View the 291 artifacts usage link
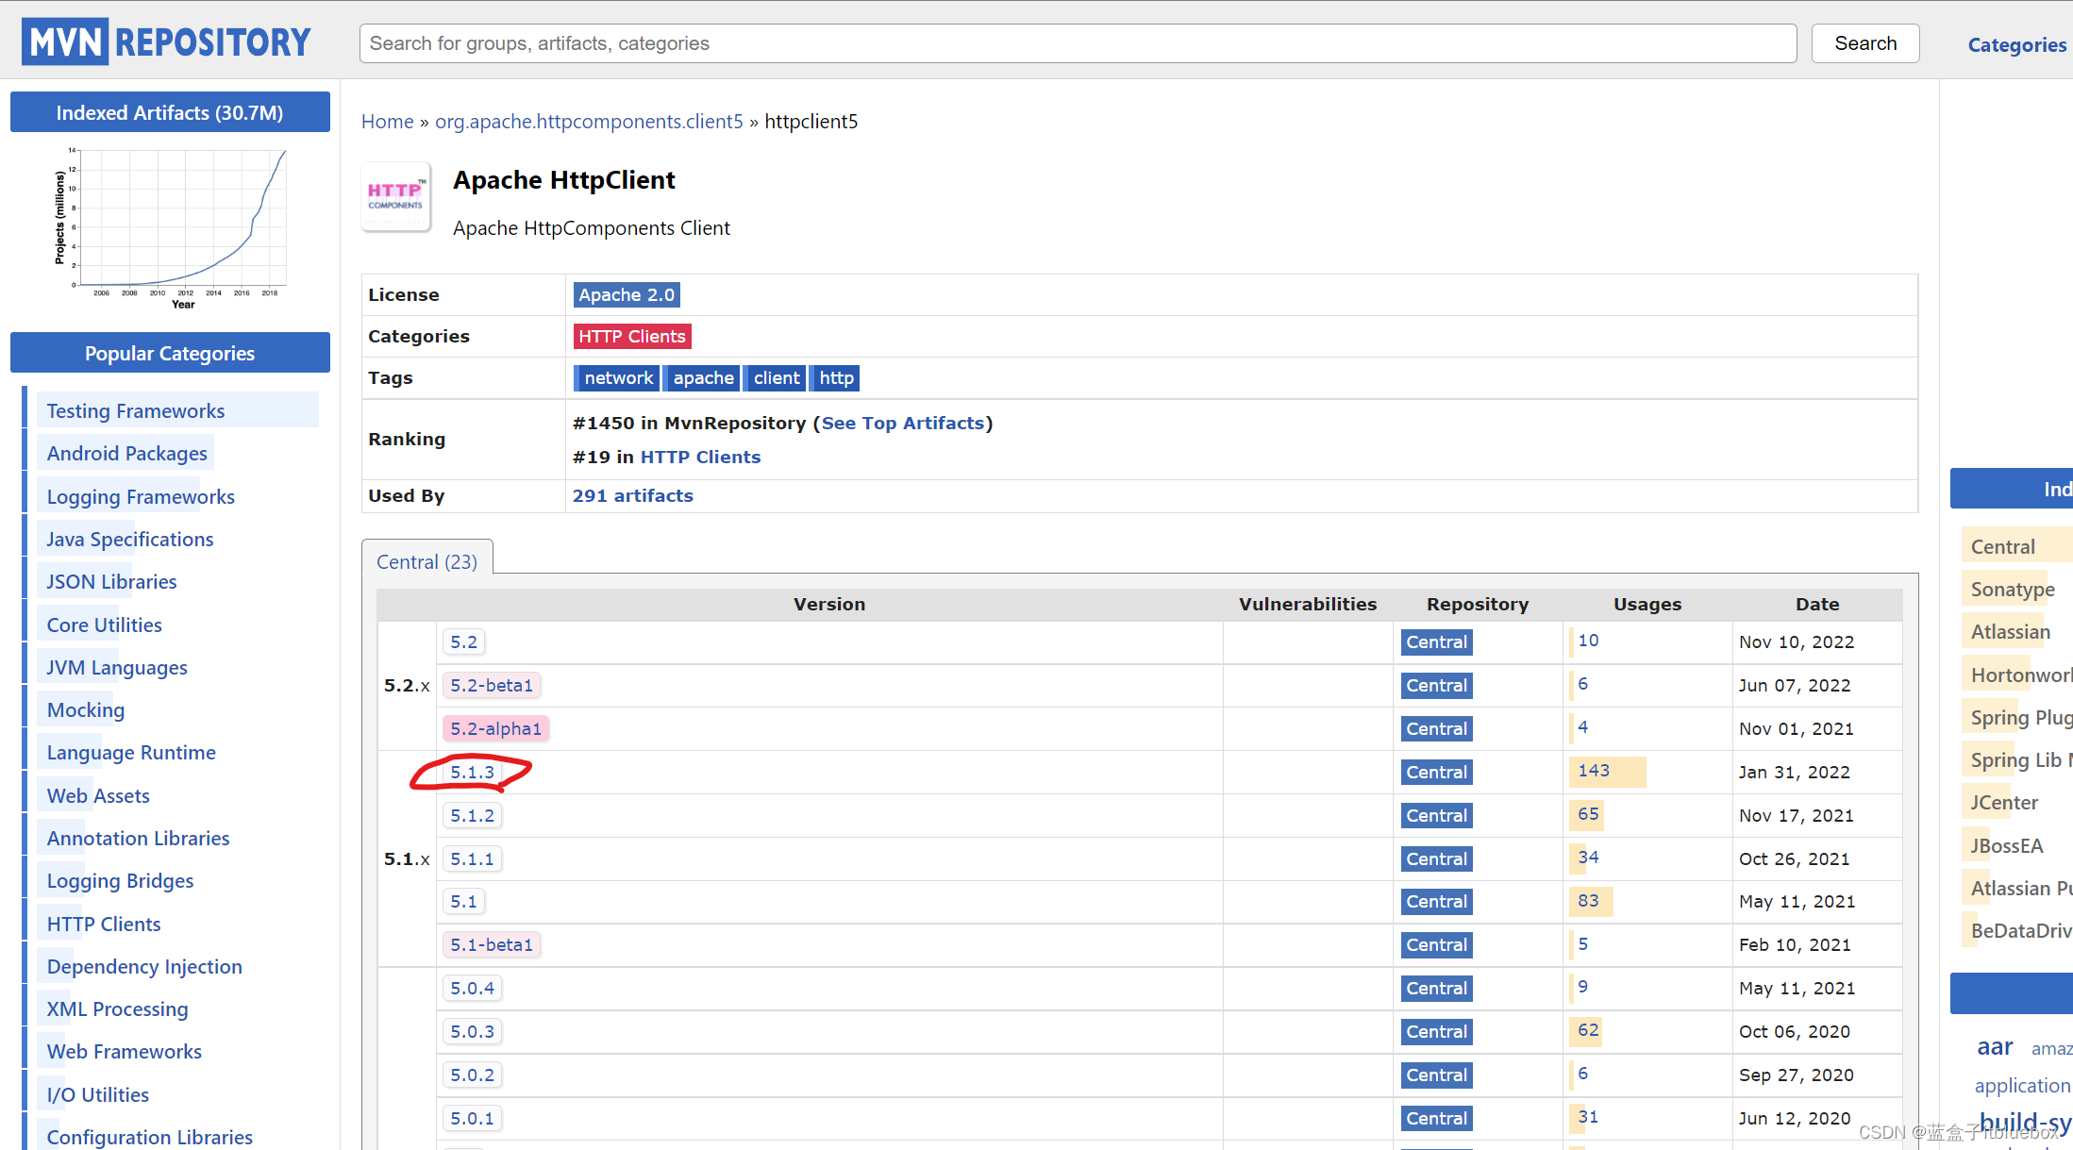 [x=632, y=496]
